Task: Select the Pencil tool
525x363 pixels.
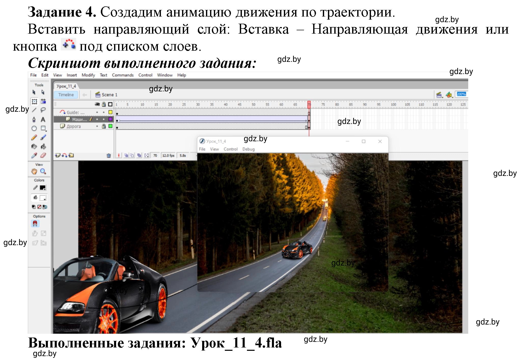Action: [34, 137]
